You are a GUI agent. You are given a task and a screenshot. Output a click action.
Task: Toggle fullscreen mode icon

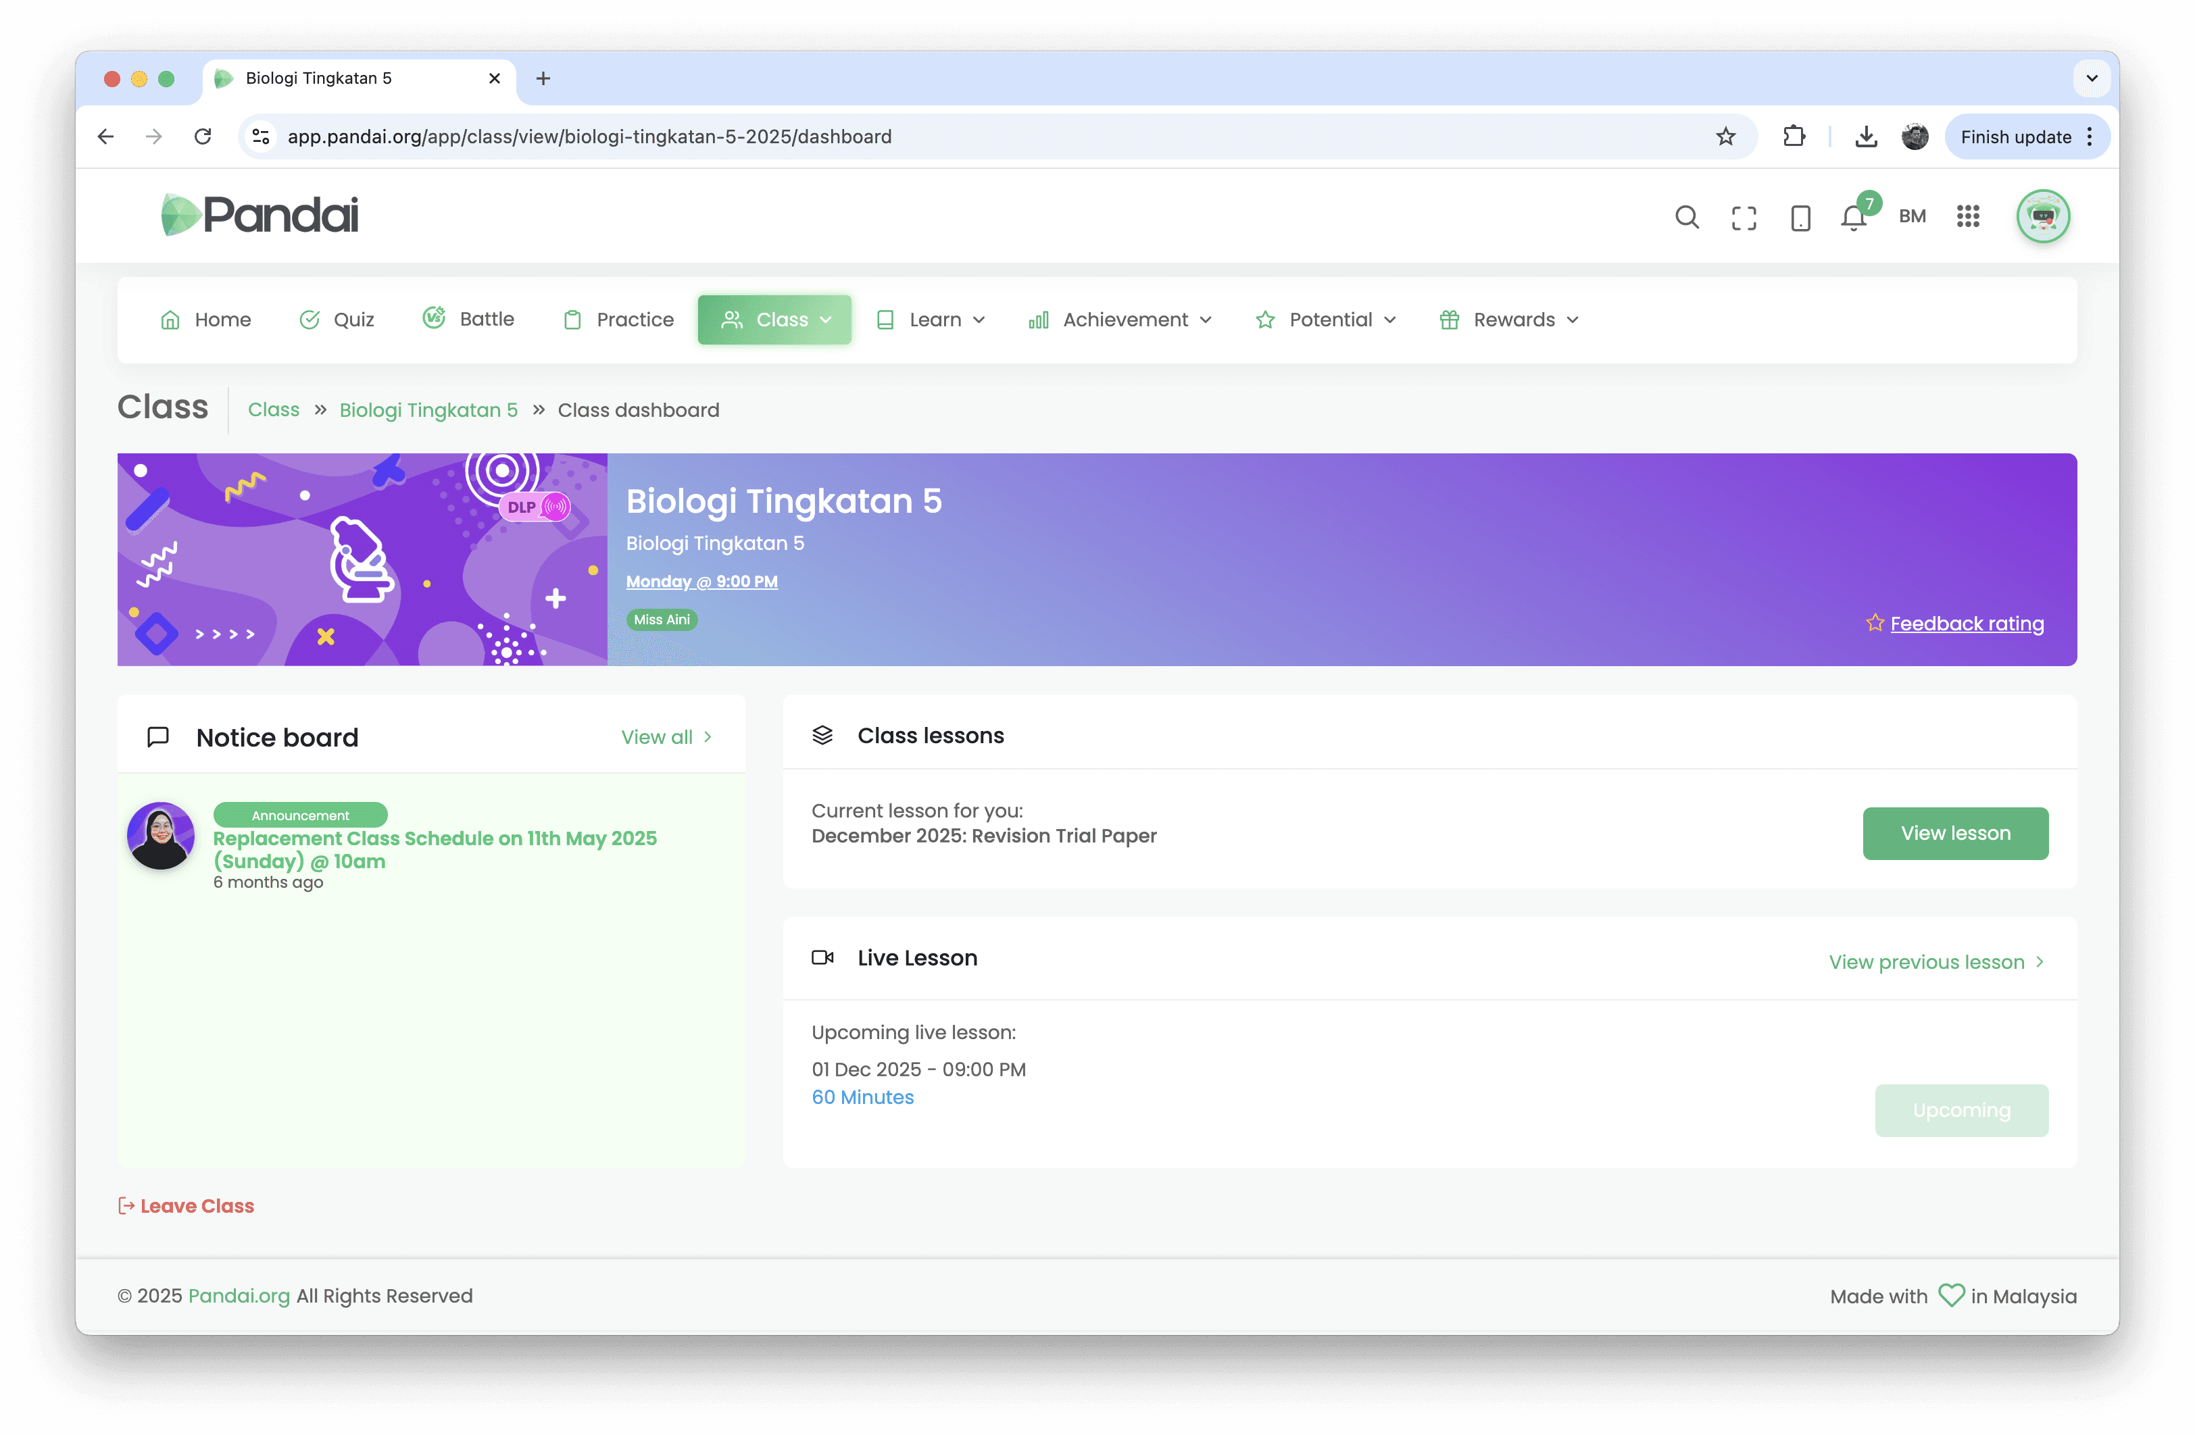tap(1743, 218)
